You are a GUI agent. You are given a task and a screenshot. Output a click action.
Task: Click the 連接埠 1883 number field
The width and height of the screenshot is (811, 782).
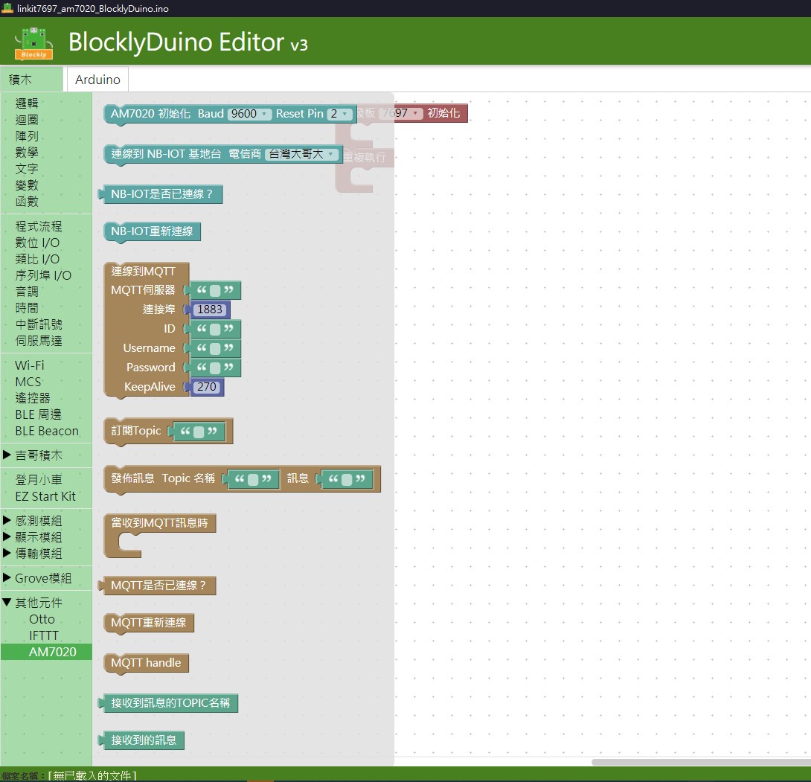210,310
